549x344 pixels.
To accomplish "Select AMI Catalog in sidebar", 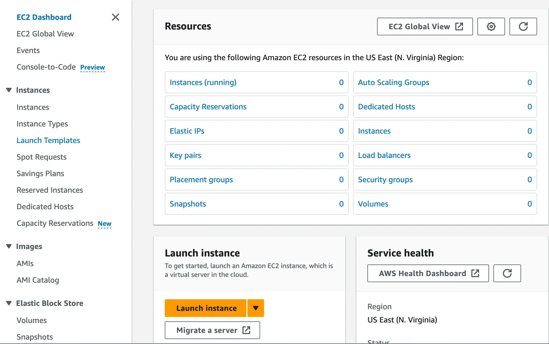I will point(38,280).
